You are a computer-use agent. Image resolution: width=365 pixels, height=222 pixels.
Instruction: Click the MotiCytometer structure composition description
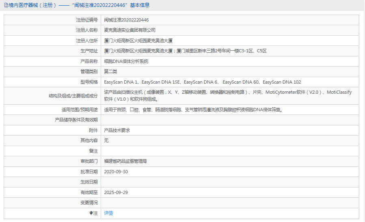click(x=228, y=95)
